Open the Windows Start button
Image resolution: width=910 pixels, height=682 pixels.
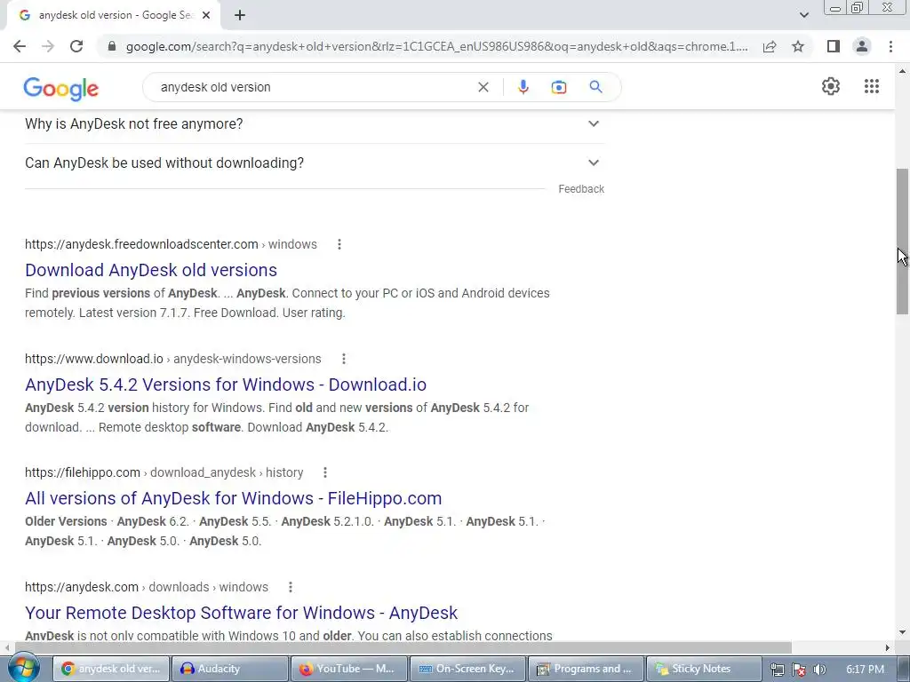pos(23,668)
